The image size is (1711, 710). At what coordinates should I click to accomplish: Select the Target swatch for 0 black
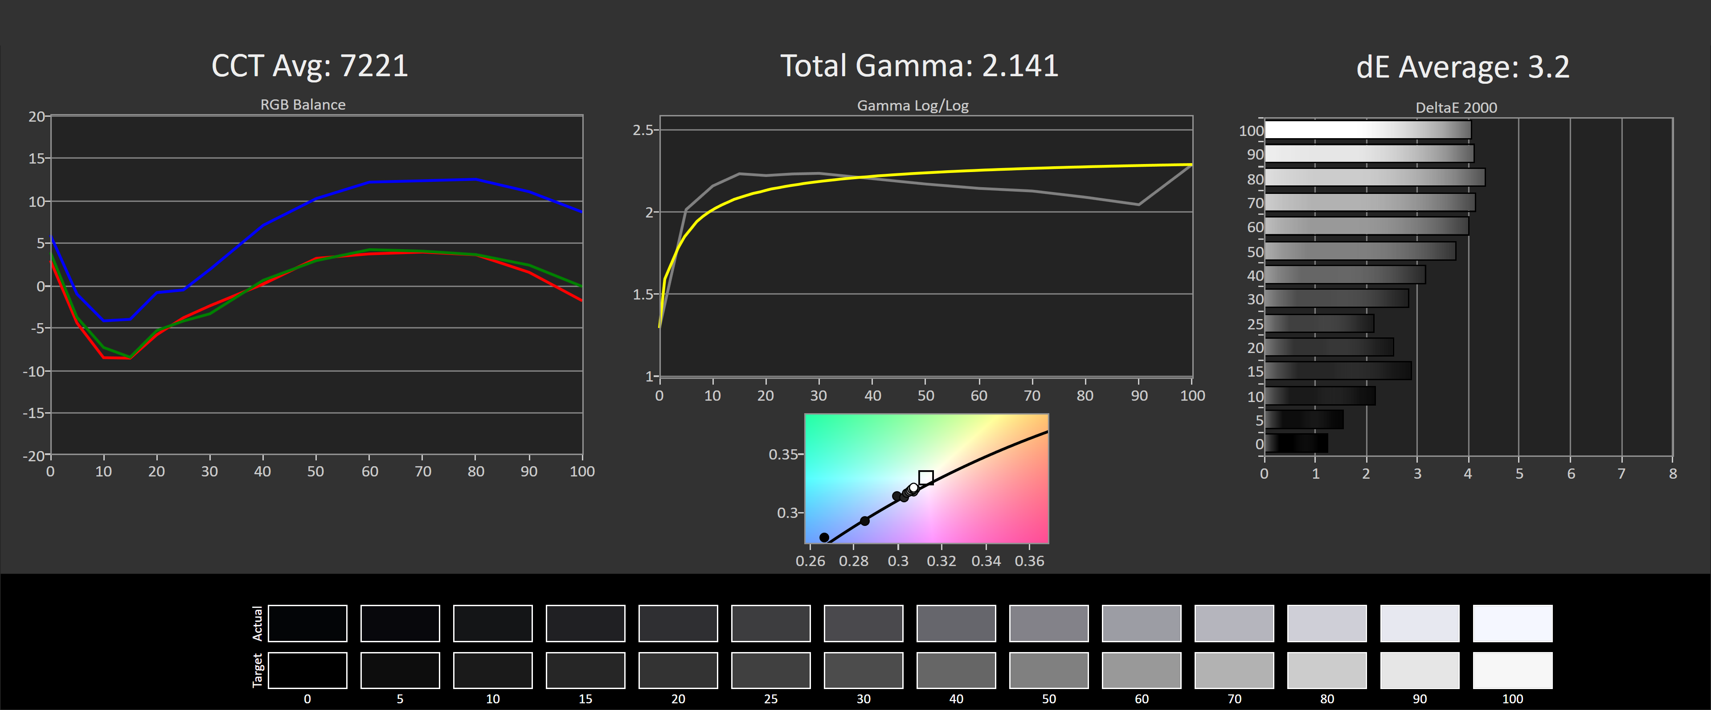coord(307,670)
